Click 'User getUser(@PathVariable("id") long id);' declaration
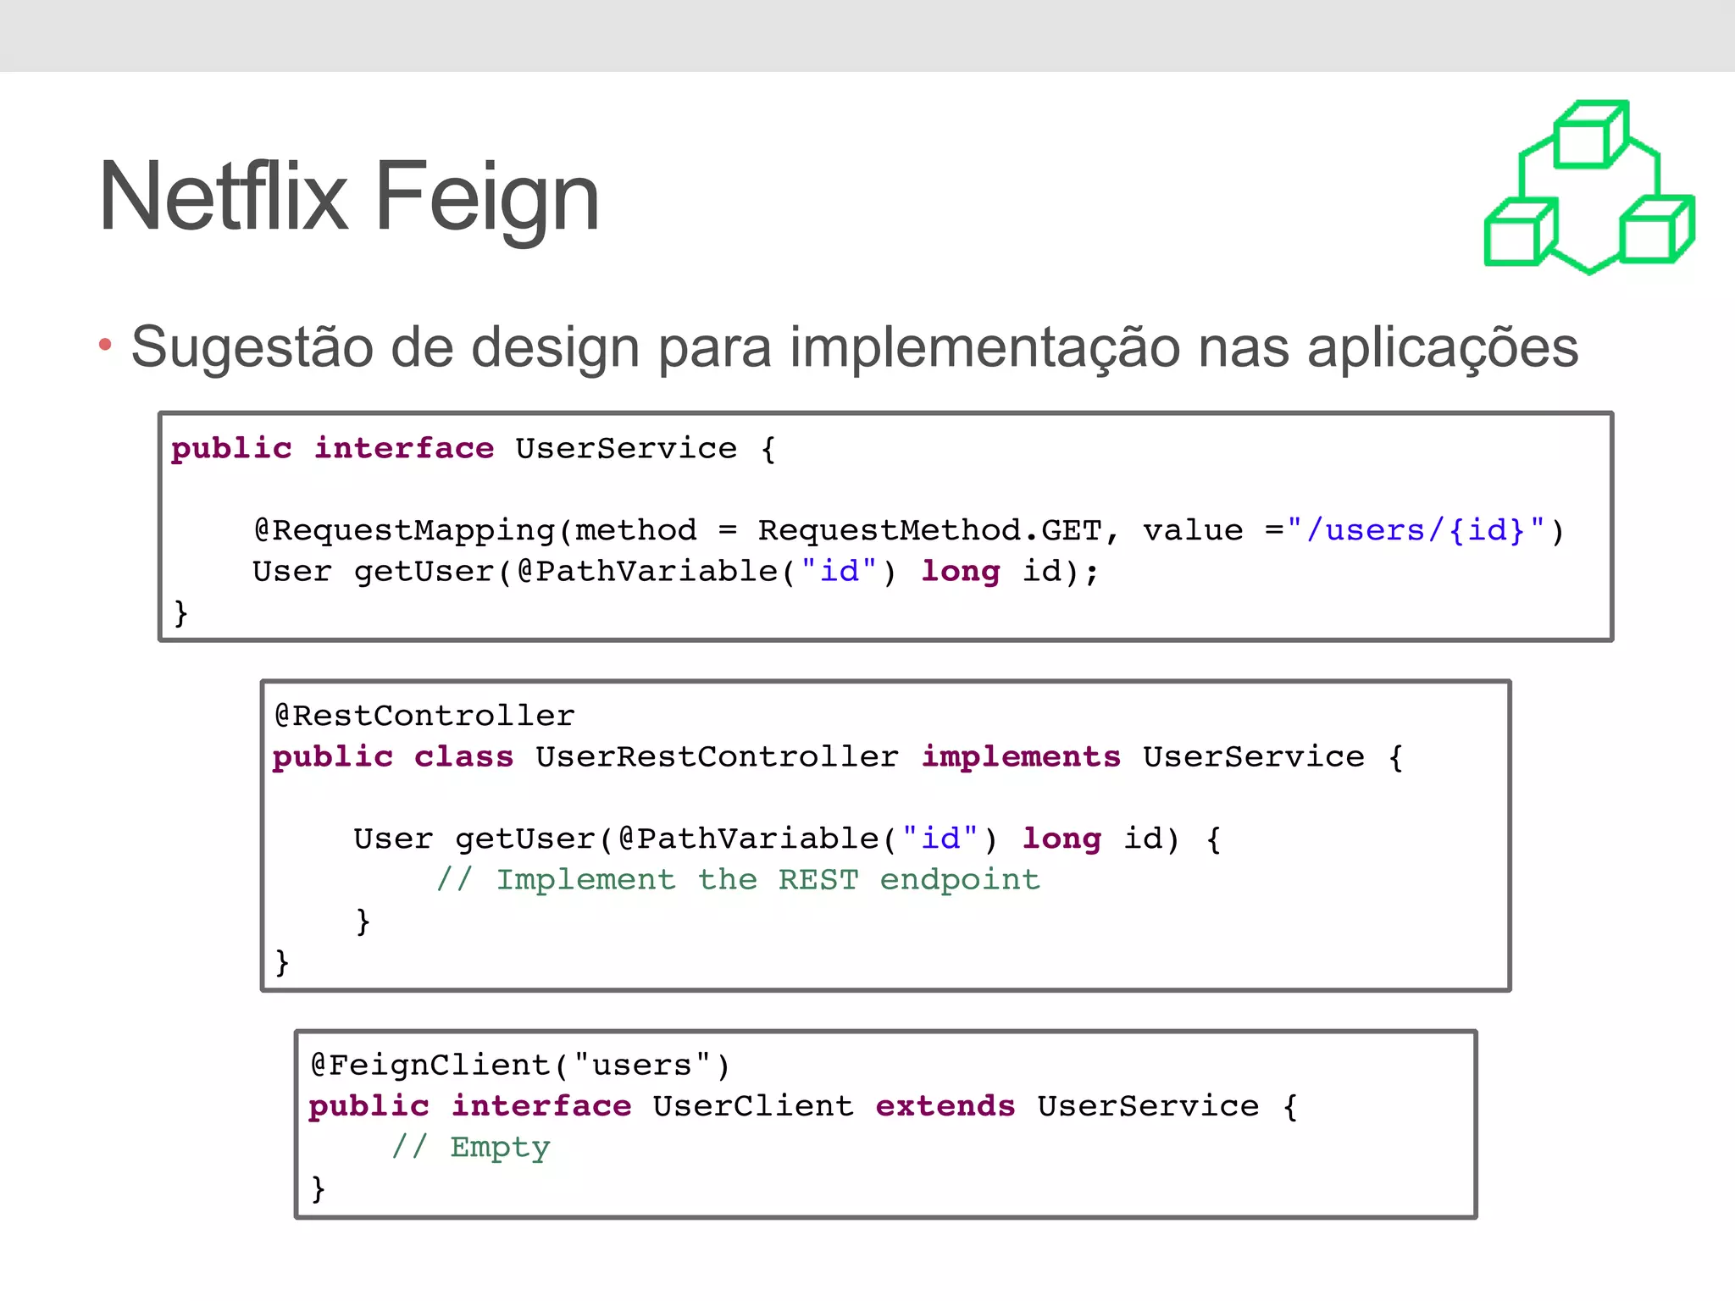Image resolution: width=1735 pixels, height=1301 pixels. (x=675, y=572)
